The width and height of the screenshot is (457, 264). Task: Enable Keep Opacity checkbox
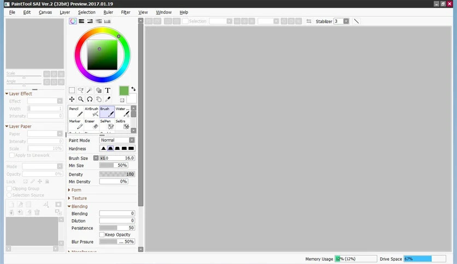[102, 235]
